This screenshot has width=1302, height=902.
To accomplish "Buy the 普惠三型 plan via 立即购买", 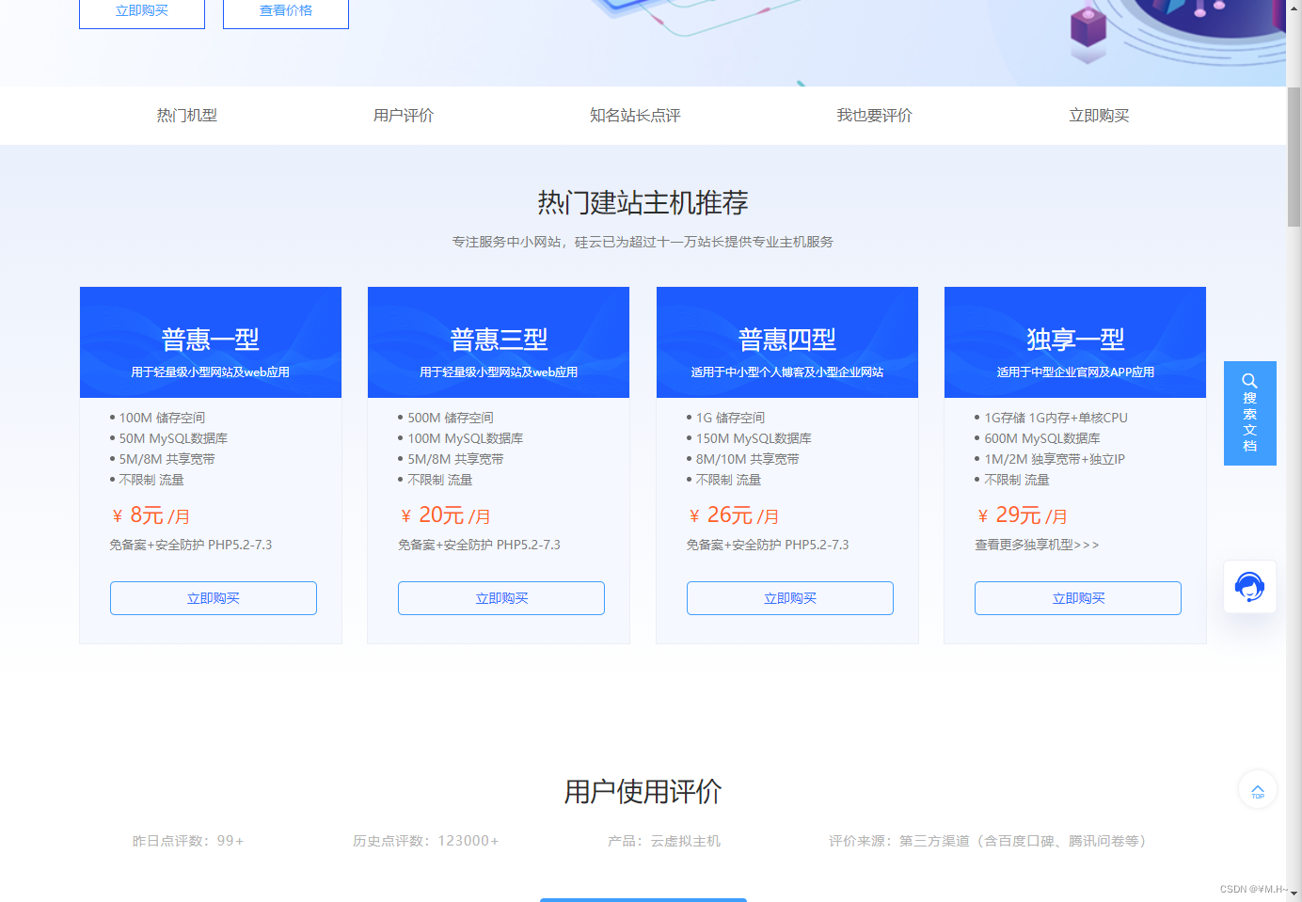I will (x=501, y=598).
